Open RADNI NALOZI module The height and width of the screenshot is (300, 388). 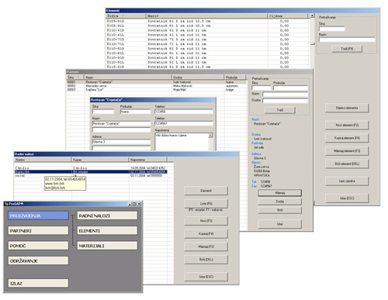pyautogui.click(x=107, y=216)
